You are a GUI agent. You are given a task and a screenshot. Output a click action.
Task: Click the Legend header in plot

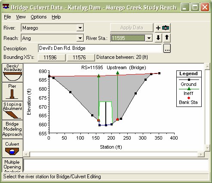[x=188, y=73]
